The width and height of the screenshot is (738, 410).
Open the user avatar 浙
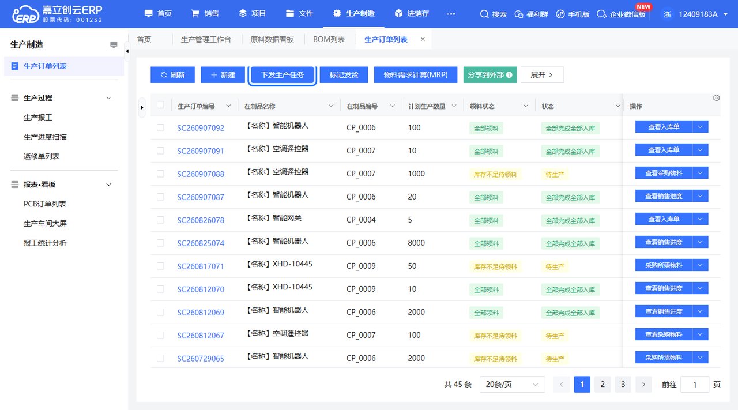[x=668, y=14]
